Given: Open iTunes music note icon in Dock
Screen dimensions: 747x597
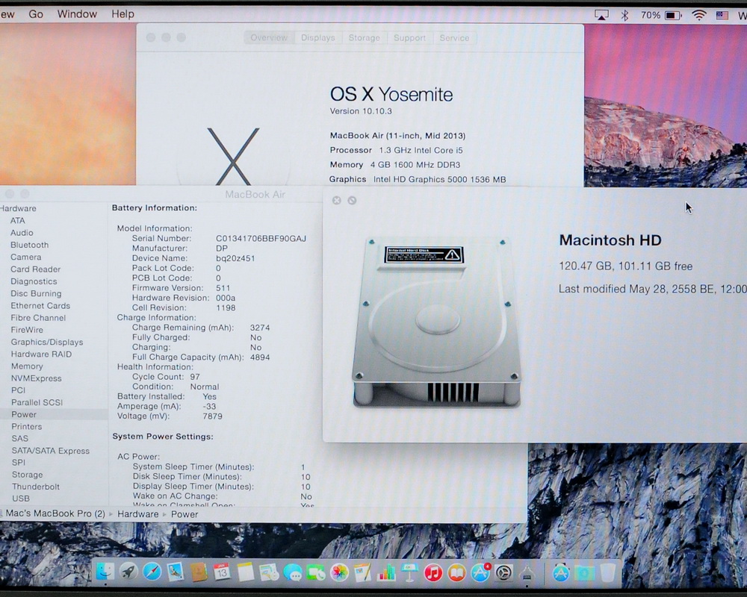Looking at the screenshot, I should pyautogui.click(x=433, y=572).
